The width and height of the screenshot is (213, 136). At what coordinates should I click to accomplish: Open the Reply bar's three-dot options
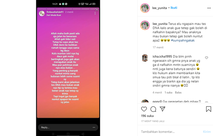click(x=94, y=127)
